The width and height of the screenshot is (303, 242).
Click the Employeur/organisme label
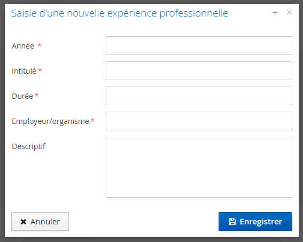coord(50,121)
